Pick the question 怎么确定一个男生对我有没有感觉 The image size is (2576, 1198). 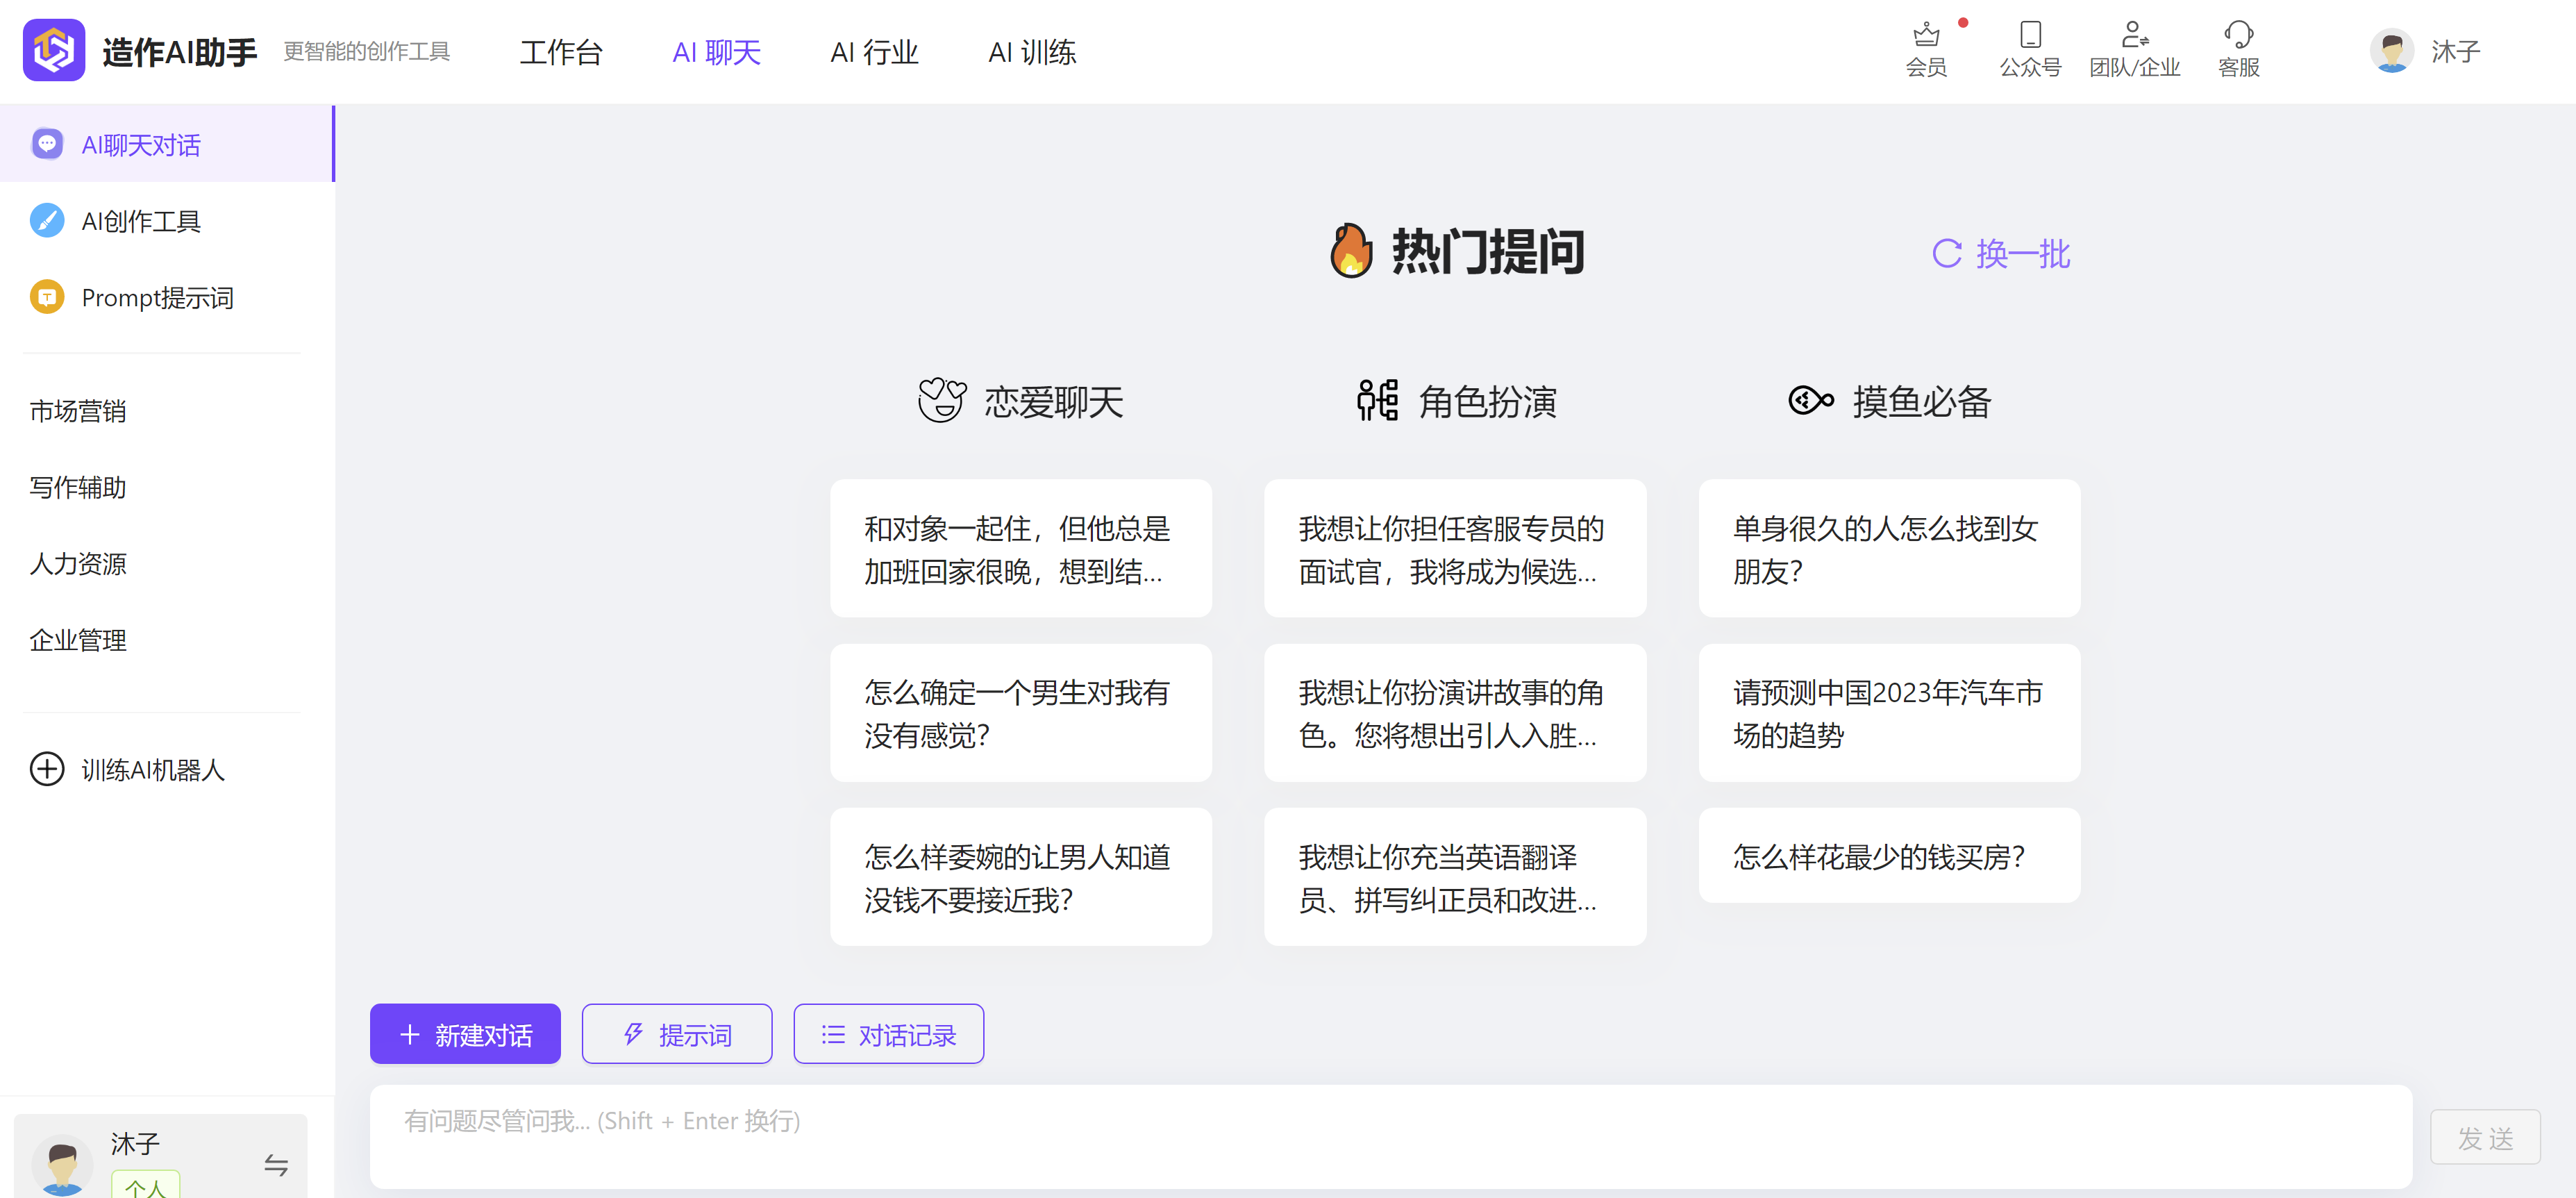click(1021, 713)
